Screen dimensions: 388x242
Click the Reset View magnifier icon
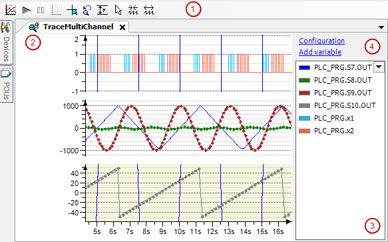[87, 10]
